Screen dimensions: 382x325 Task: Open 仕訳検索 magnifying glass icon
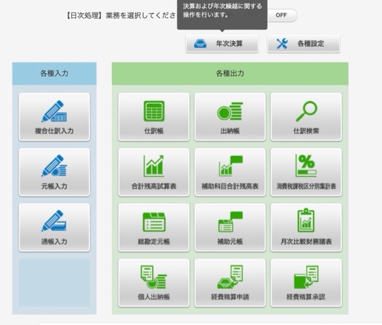(x=306, y=112)
